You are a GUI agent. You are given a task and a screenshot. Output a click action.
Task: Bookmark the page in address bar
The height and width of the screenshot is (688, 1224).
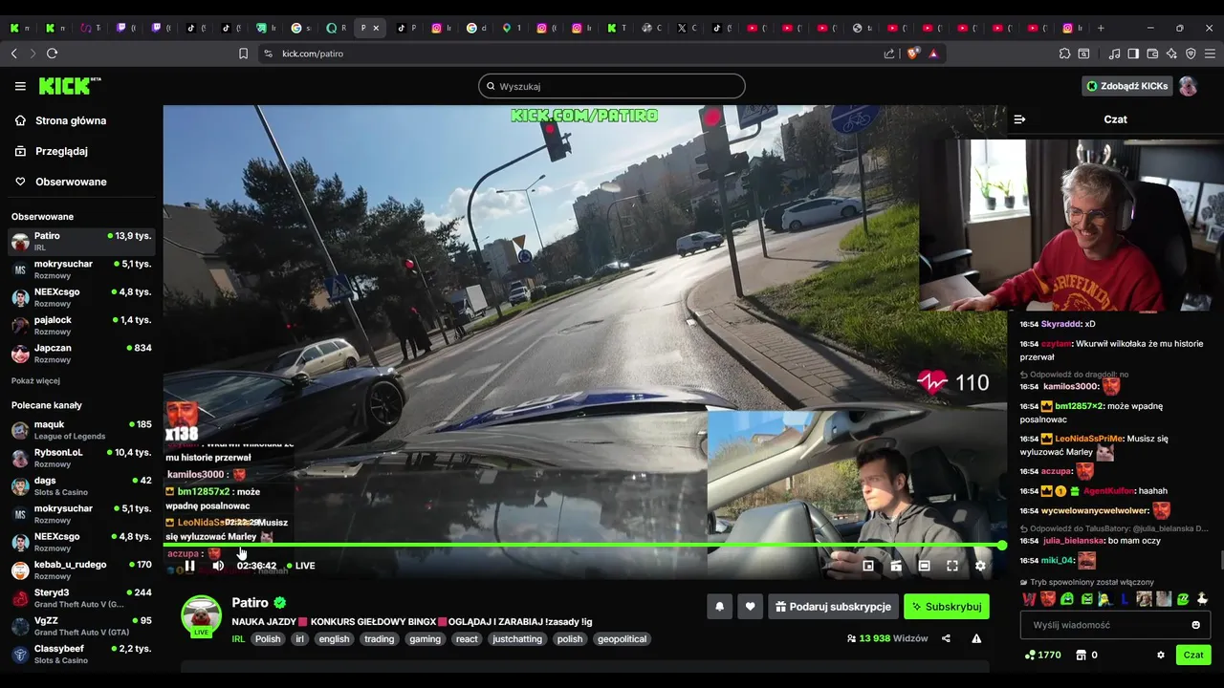coord(243,54)
